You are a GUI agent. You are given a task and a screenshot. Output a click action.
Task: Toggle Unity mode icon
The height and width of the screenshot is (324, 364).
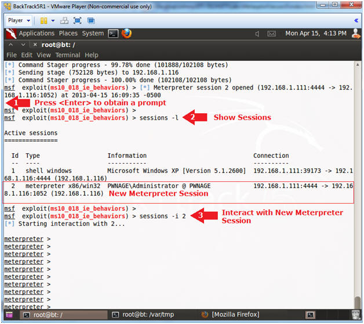(91, 21)
